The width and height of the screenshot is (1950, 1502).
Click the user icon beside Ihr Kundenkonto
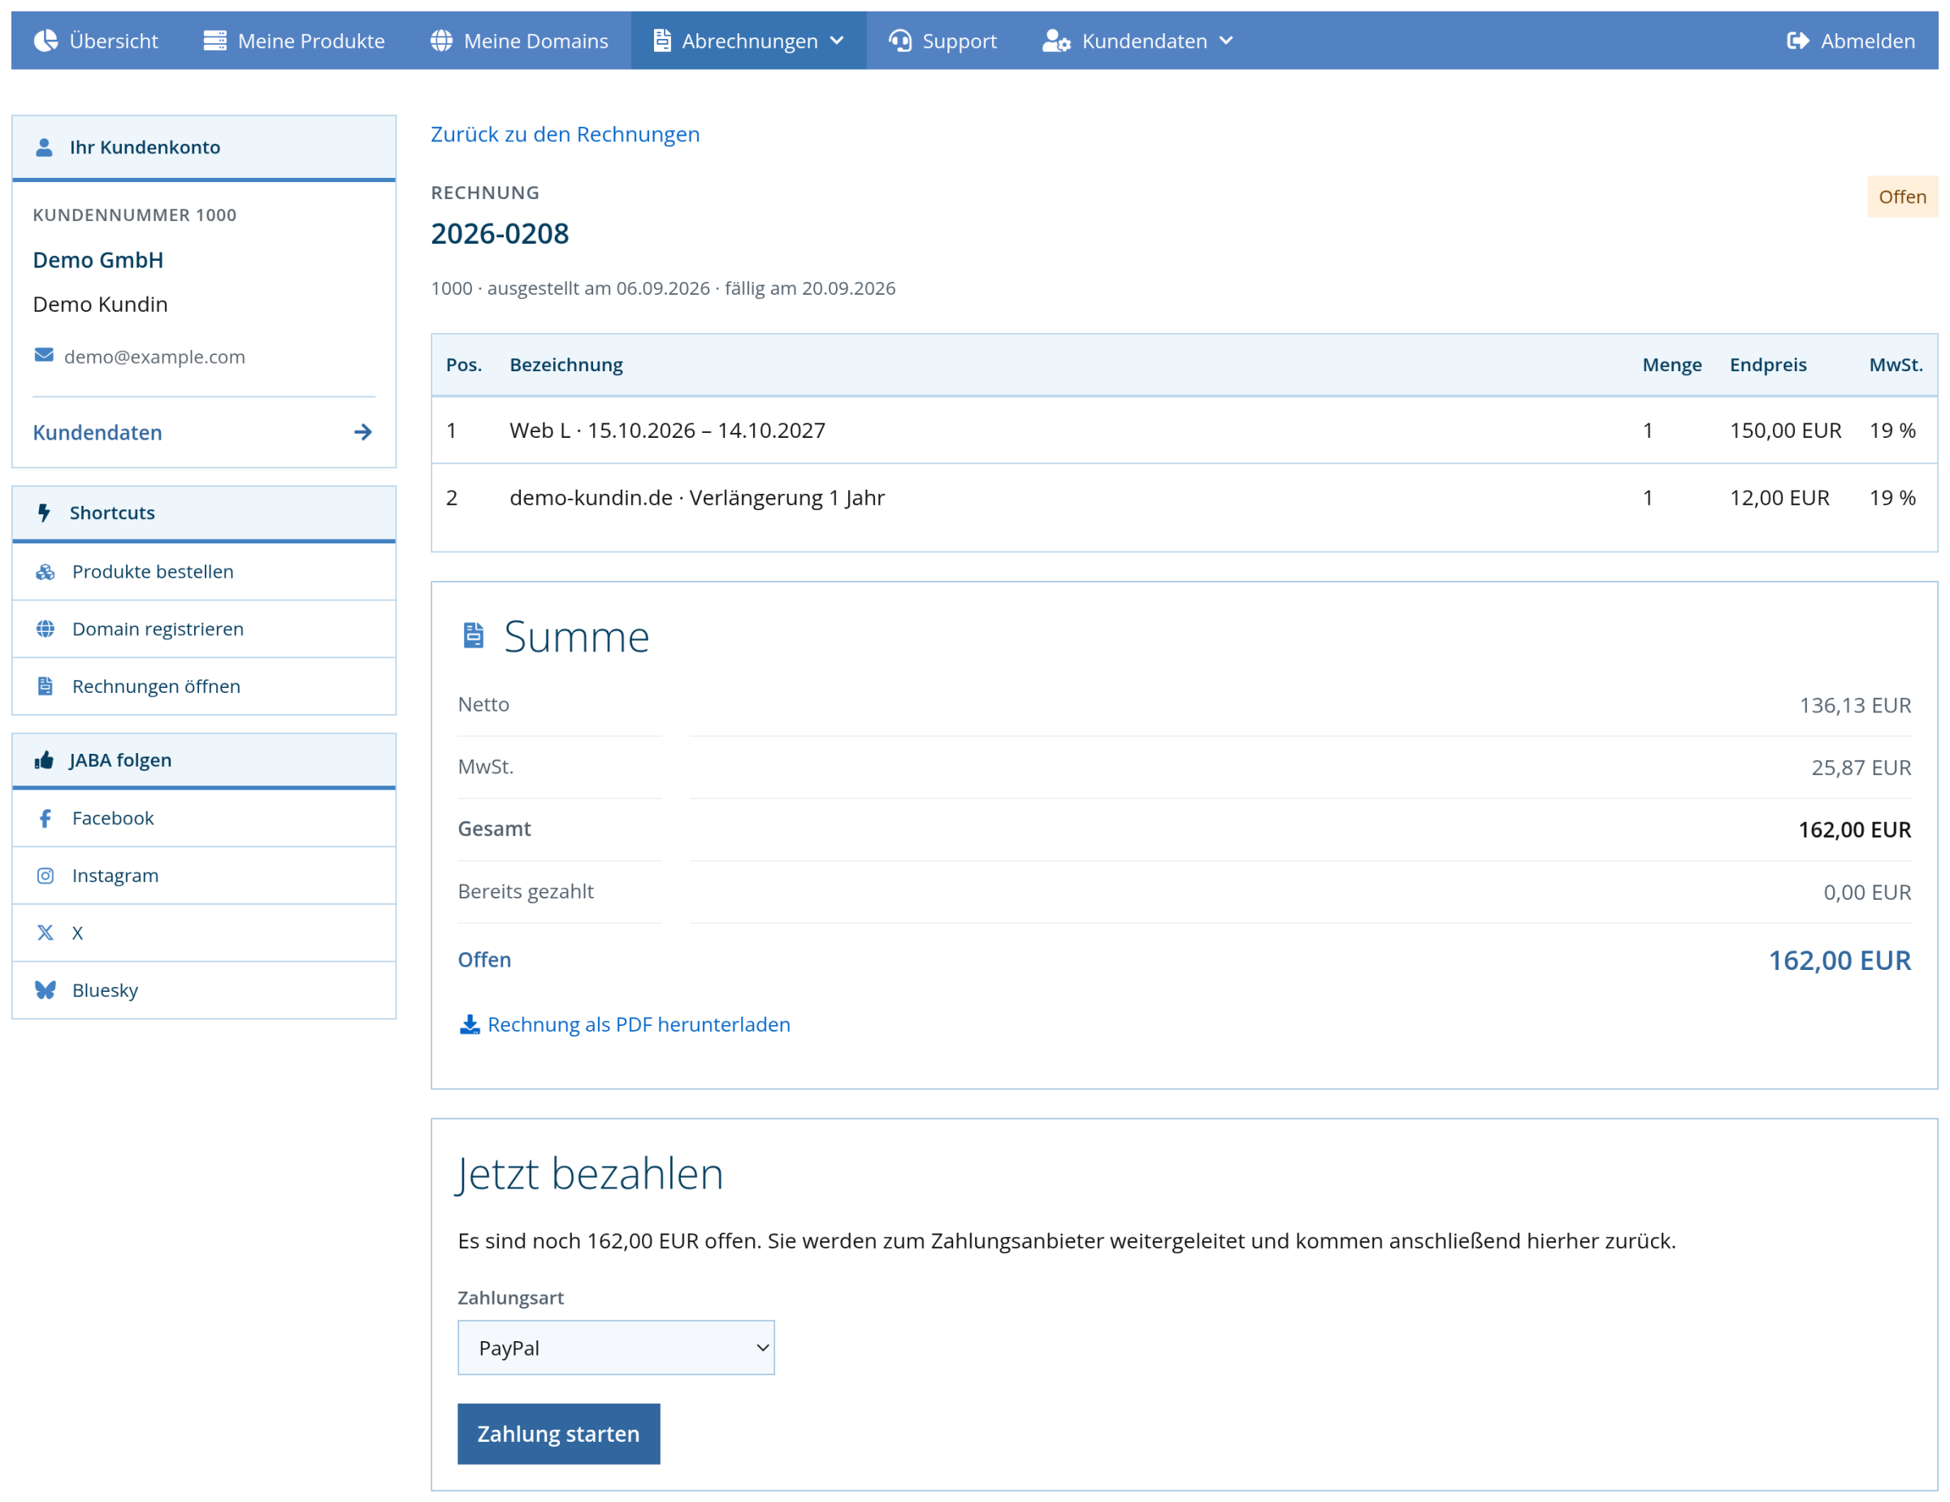[44, 147]
